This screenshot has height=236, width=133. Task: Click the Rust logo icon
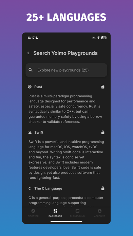point(30,87)
